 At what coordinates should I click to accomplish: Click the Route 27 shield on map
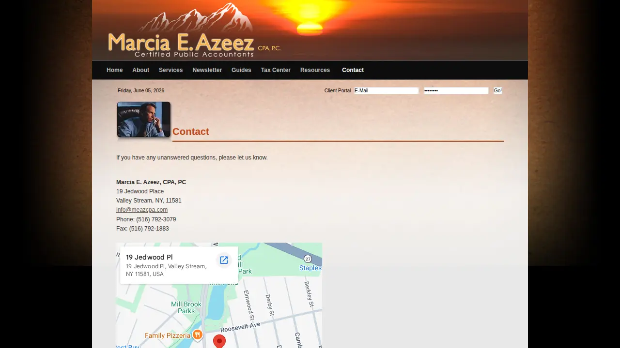(x=308, y=259)
